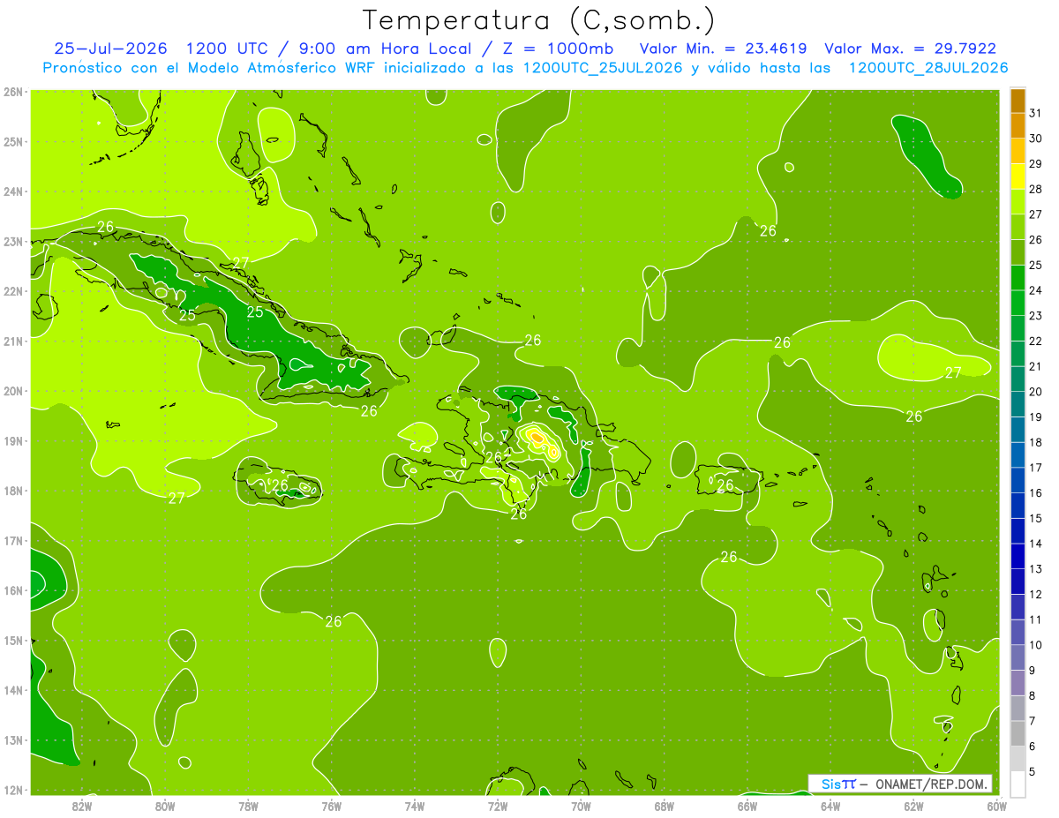The width and height of the screenshot is (1059, 818).
Task: Click the legend swatch between 26 and 27
Action: click(x=1018, y=227)
